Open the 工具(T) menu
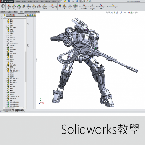 [41, 1]
